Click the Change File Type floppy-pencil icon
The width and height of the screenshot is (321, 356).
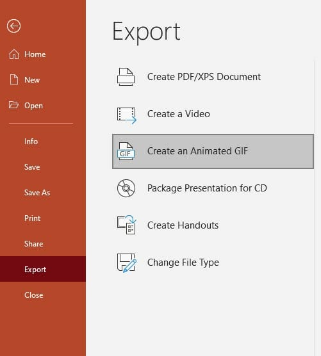(126, 263)
